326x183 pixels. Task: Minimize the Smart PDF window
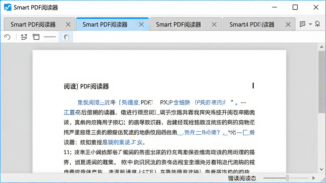(x=274, y=7)
